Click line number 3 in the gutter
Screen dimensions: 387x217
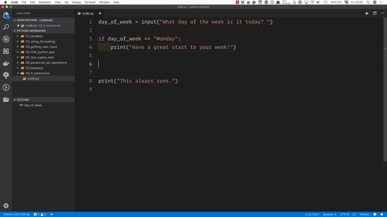(91, 39)
